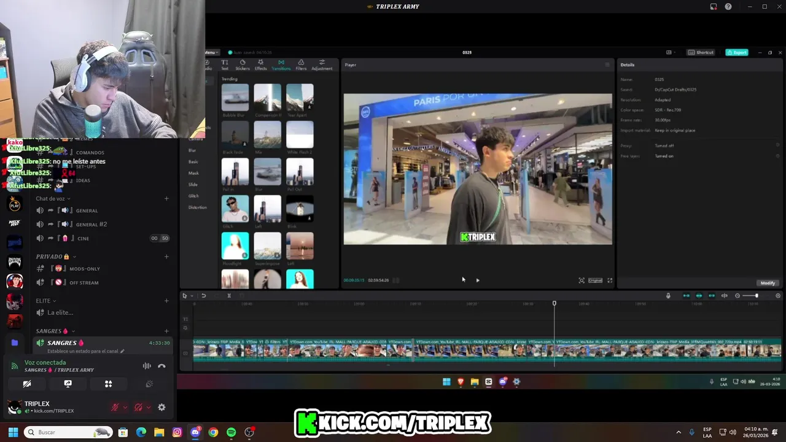786x442 pixels.
Task: Choose the Bubble Blur transition thumbnail
Action: [x=235, y=98]
